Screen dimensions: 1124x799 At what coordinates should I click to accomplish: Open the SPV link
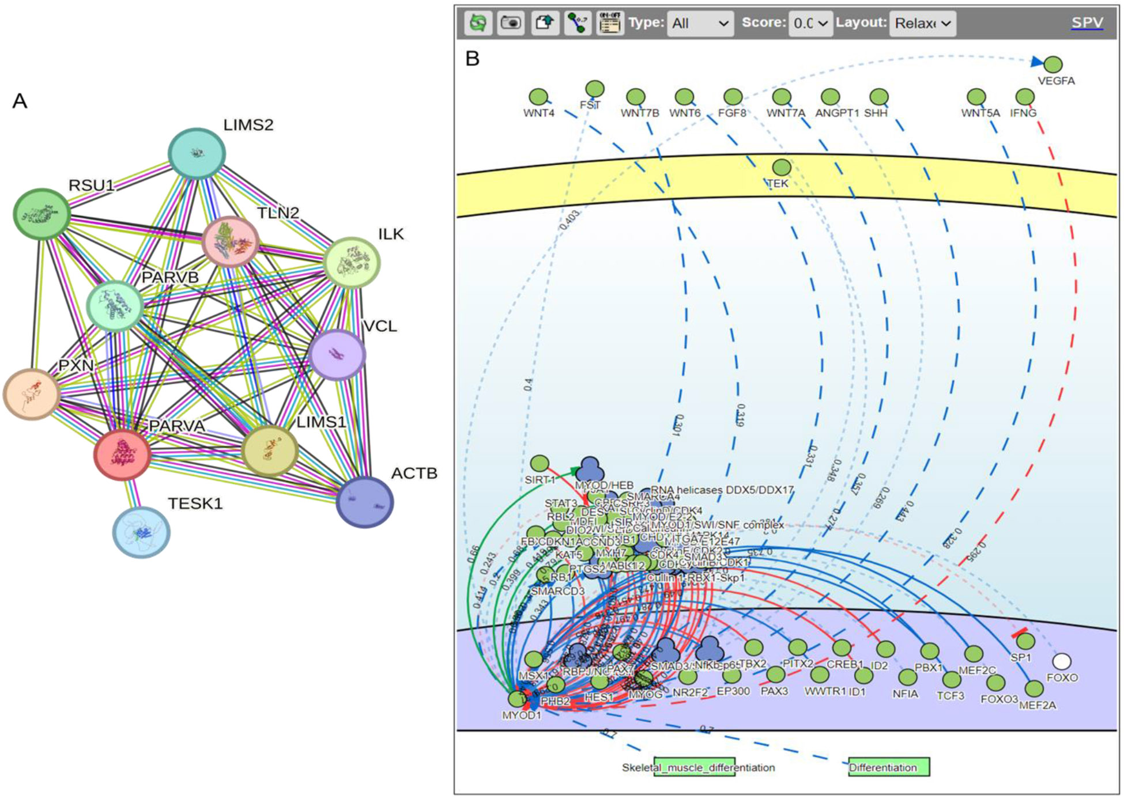click(x=1087, y=22)
